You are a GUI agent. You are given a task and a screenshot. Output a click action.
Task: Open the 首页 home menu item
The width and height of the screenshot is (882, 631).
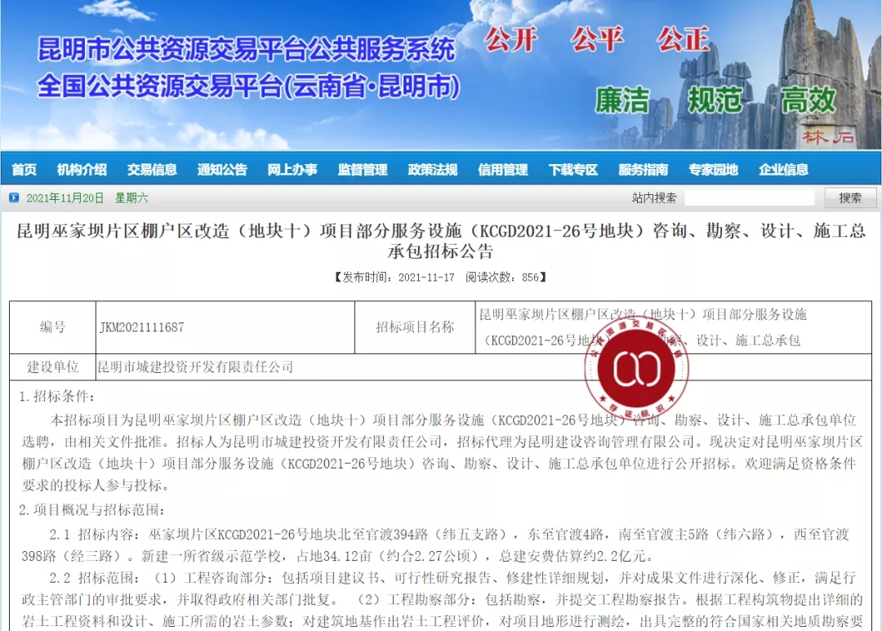click(24, 170)
